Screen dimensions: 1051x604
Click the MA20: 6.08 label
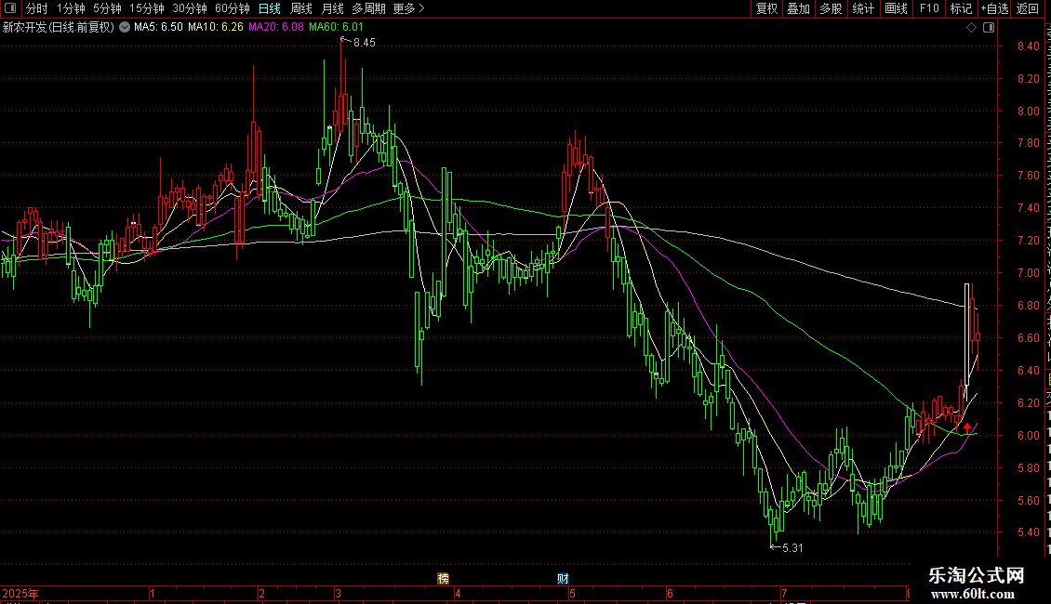pyautogui.click(x=275, y=27)
